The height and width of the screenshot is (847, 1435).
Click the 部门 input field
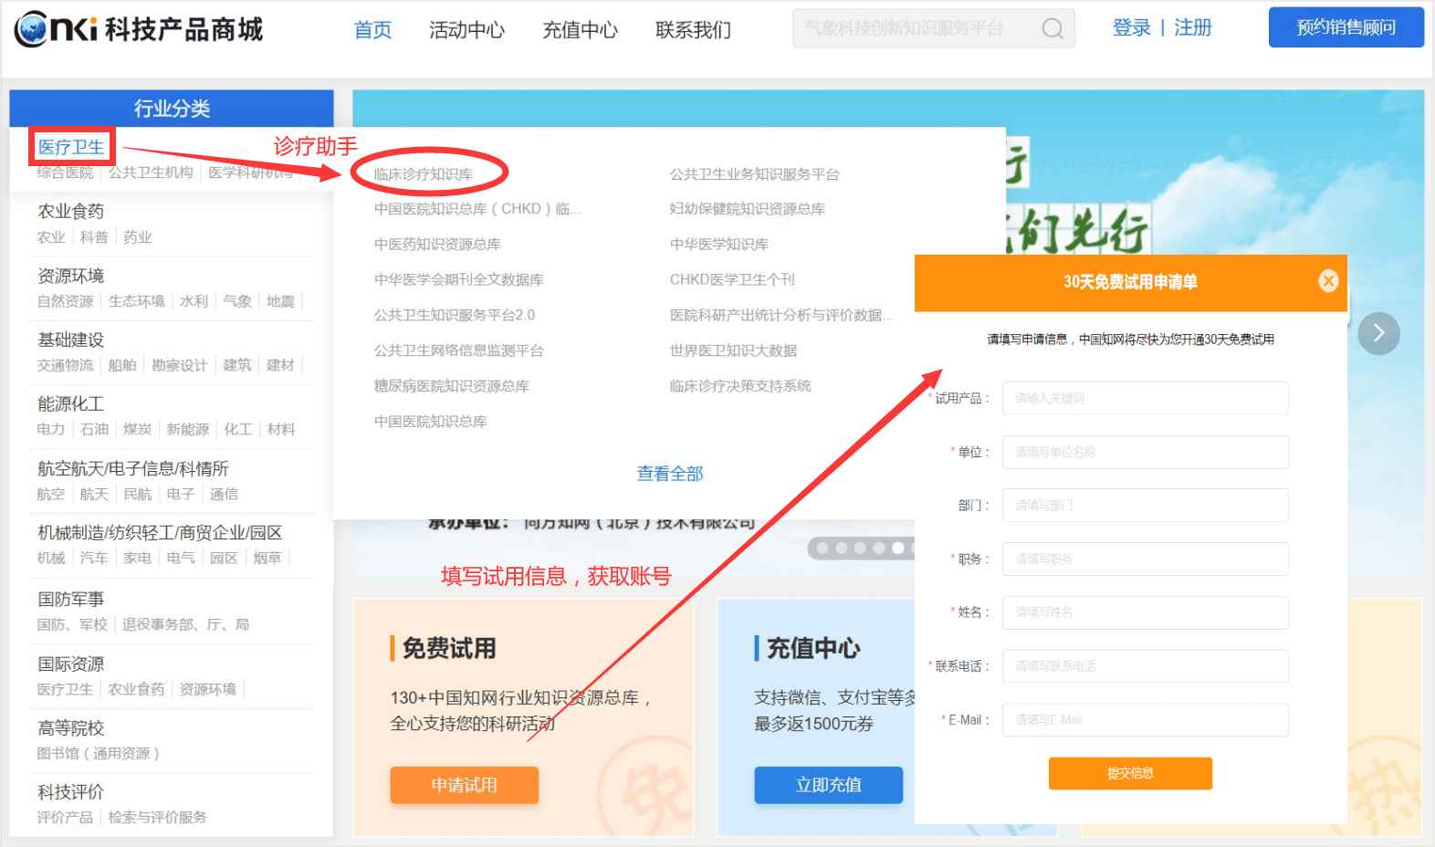point(1146,505)
